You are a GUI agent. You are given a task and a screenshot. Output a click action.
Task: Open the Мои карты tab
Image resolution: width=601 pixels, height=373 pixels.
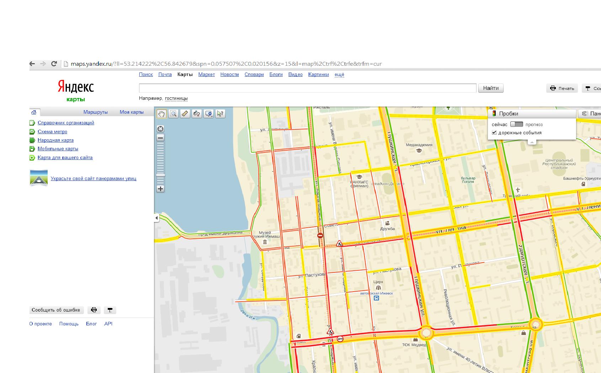[132, 112]
